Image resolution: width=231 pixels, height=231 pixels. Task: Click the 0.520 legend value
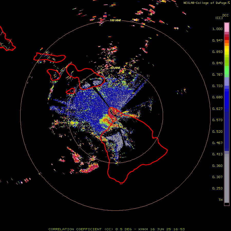coord(217,132)
